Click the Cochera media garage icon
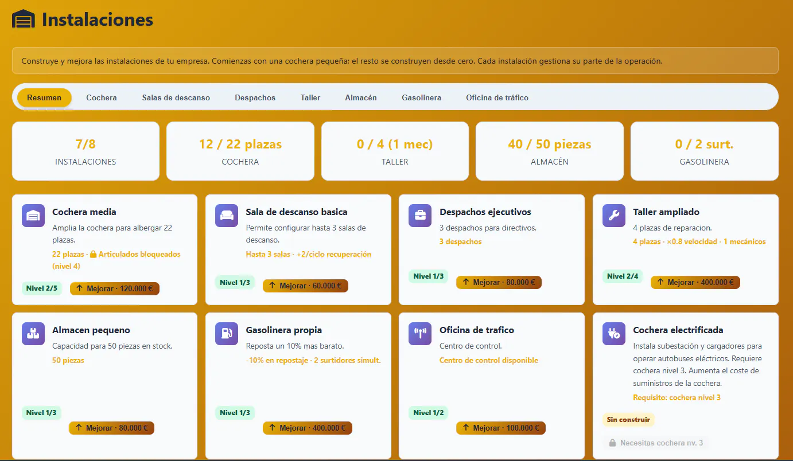The width and height of the screenshot is (793, 461). 33,216
